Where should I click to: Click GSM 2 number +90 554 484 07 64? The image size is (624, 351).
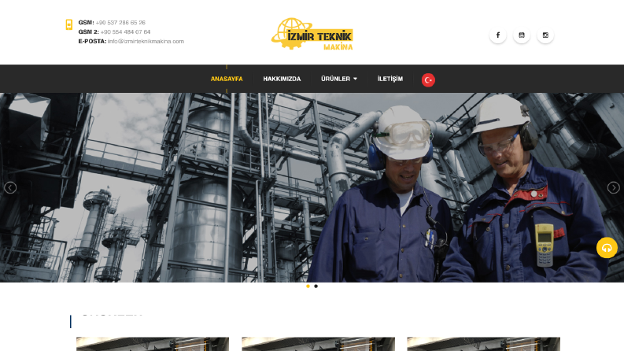point(125,31)
